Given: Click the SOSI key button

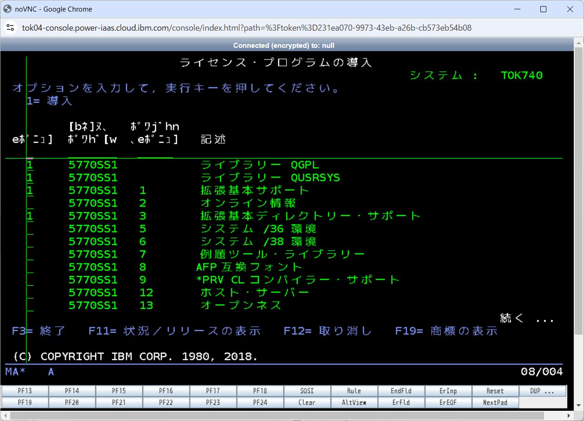Looking at the screenshot, I should [307, 391].
